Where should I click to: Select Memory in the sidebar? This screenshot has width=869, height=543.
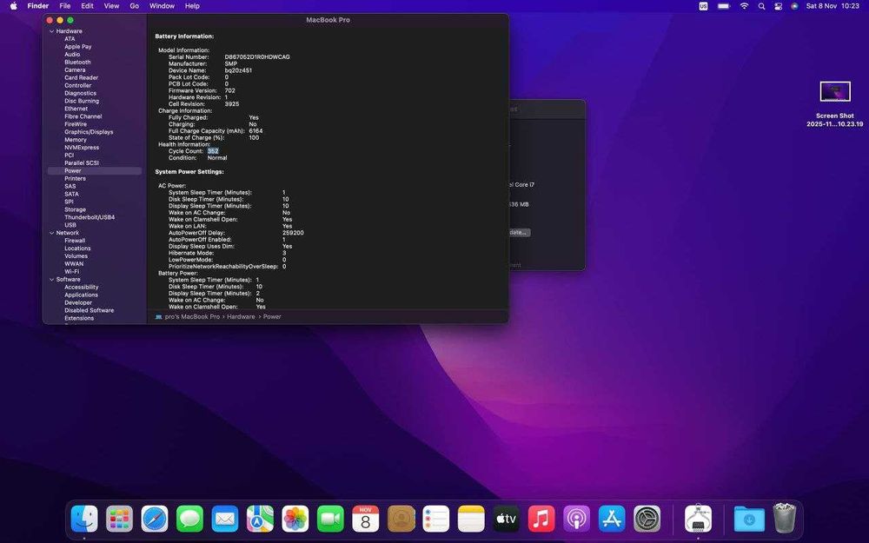(x=76, y=140)
